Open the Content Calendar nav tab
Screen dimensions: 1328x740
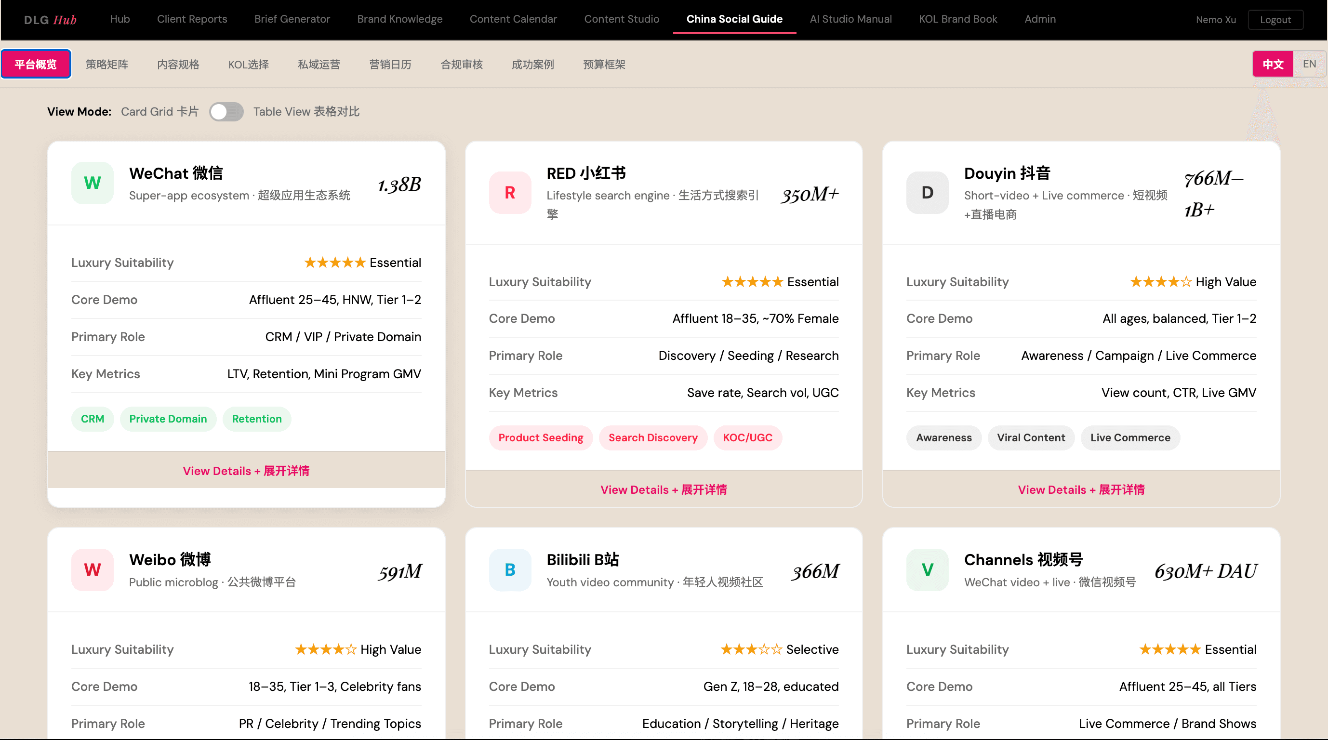[x=513, y=19]
